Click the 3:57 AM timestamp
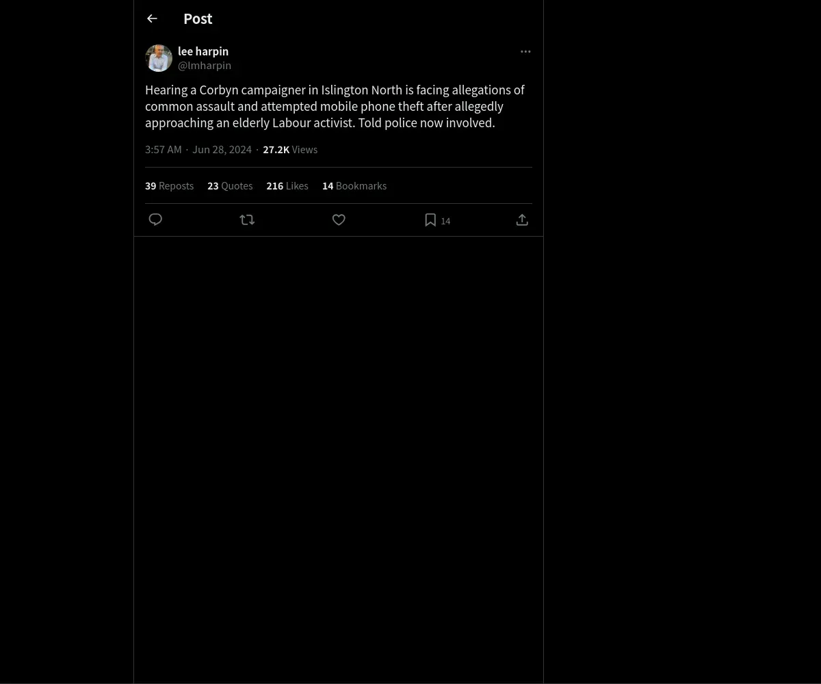The height and width of the screenshot is (684, 821). pyautogui.click(x=164, y=150)
